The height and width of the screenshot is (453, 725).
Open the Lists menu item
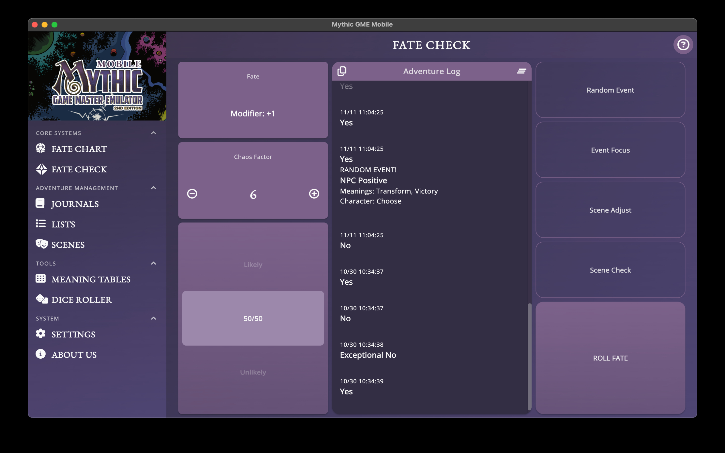tap(63, 224)
